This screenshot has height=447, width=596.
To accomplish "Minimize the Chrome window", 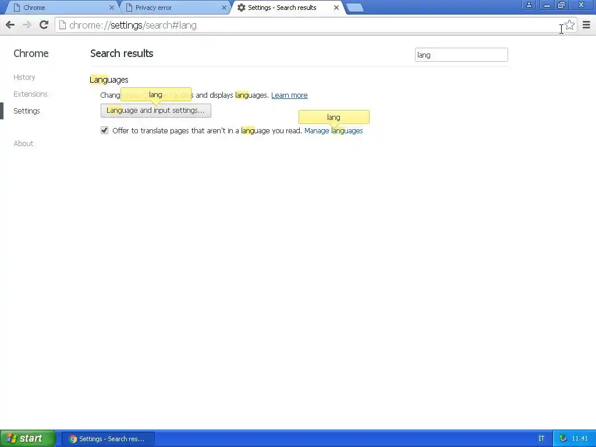I will coord(547,5).
